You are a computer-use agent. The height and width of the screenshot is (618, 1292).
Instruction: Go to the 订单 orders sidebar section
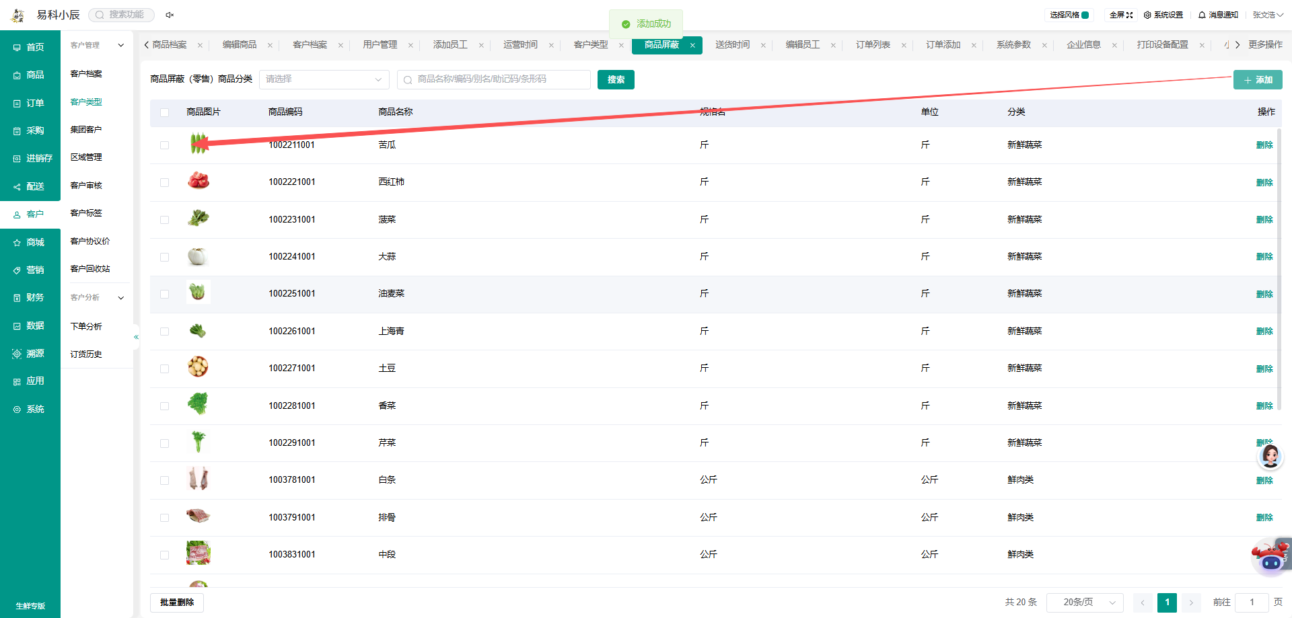pos(30,104)
